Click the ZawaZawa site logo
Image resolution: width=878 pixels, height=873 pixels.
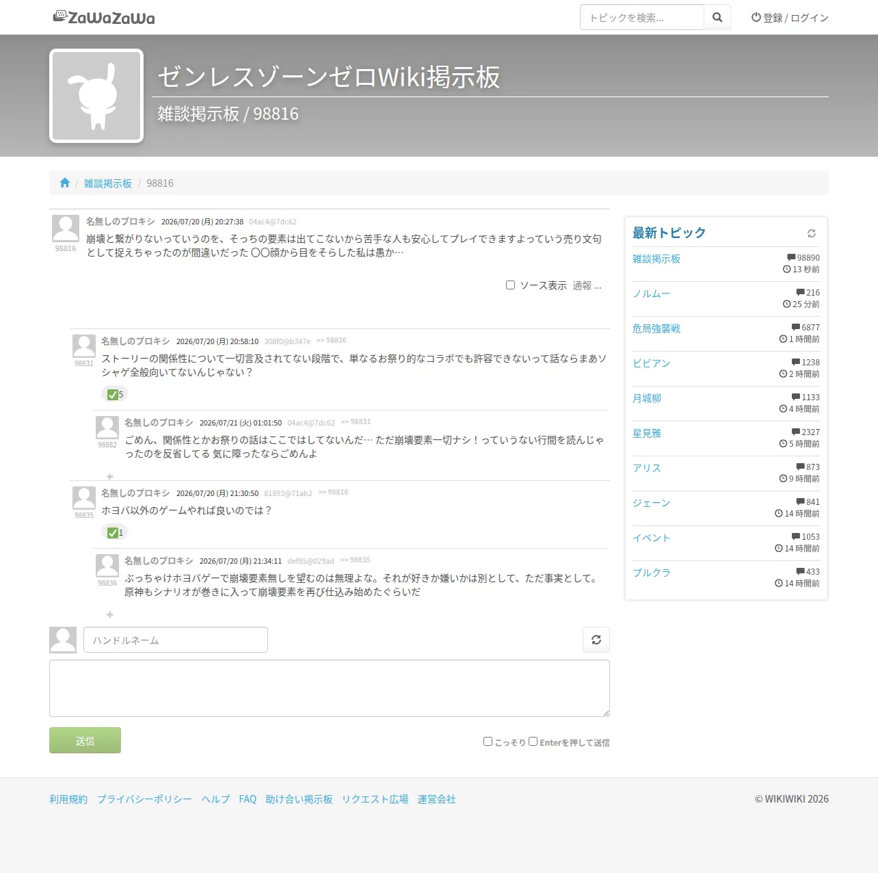[104, 17]
